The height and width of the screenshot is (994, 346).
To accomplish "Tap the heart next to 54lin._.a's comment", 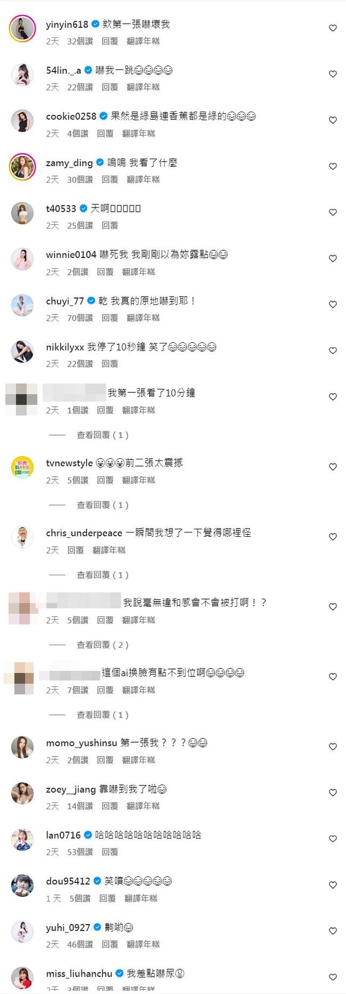I will coord(333,74).
